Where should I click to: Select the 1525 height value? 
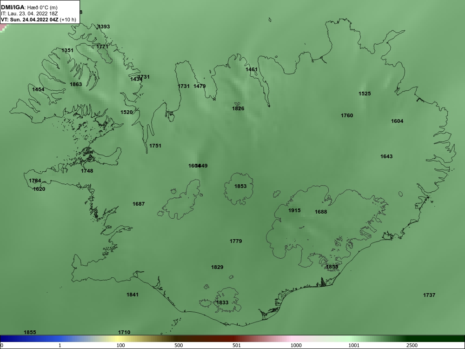tap(365, 94)
